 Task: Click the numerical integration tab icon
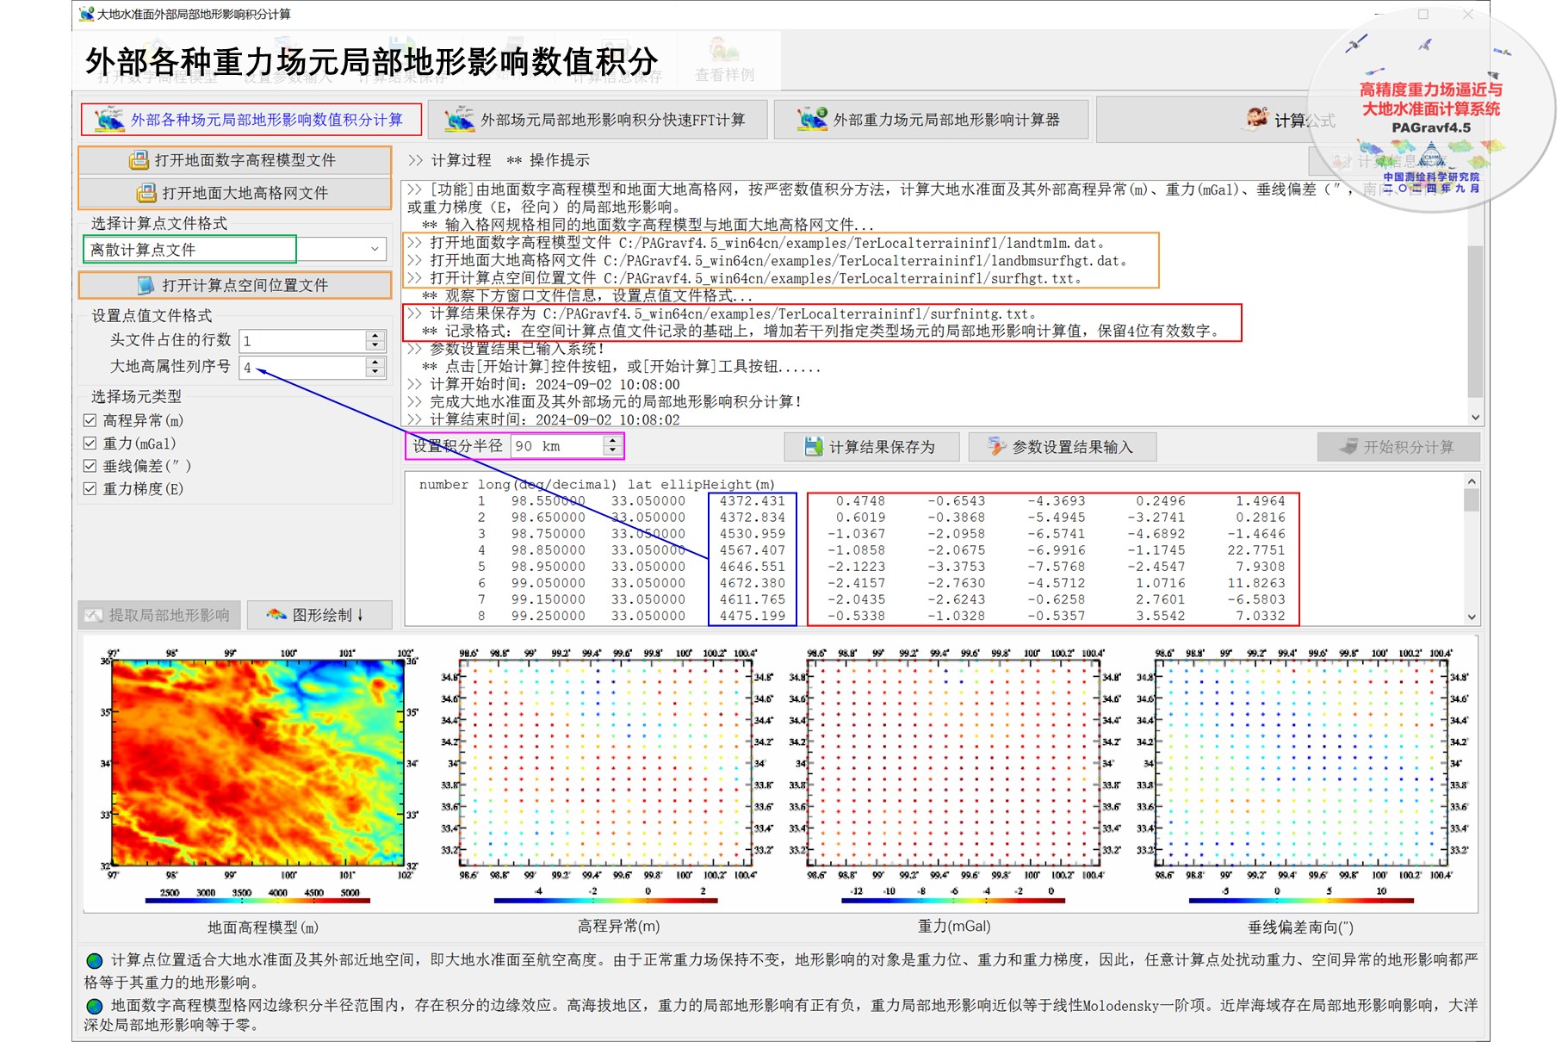pos(109,120)
